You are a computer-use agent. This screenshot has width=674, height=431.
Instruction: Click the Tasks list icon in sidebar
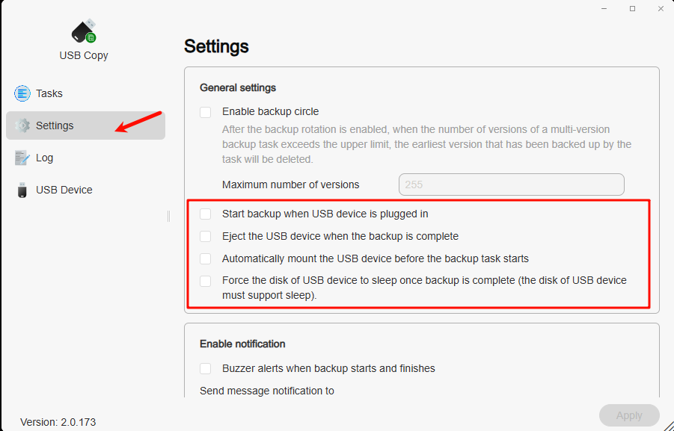[x=22, y=93]
